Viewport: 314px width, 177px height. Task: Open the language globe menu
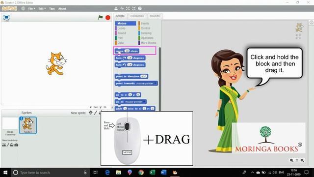(23, 8)
